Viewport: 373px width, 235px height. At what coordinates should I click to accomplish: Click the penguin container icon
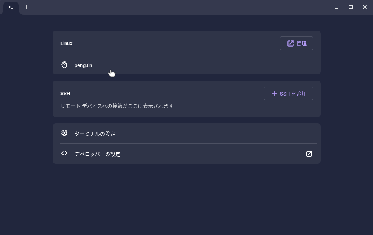(64, 65)
